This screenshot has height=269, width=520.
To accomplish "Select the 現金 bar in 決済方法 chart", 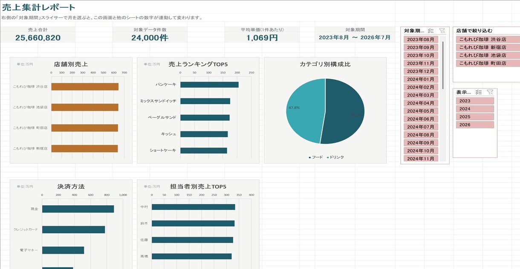I will [78, 209].
